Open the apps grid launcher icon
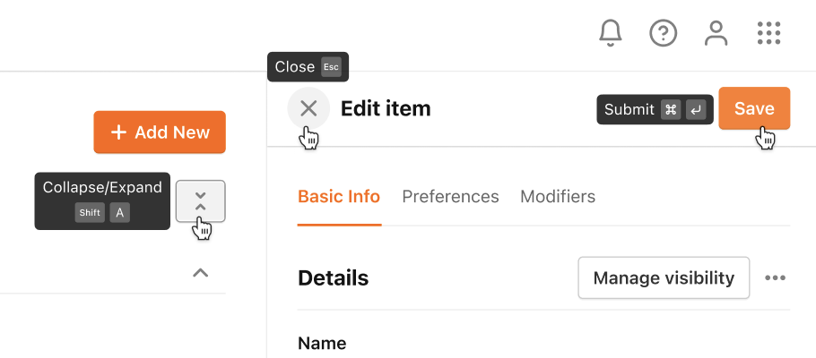This screenshot has width=816, height=358. tap(768, 33)
